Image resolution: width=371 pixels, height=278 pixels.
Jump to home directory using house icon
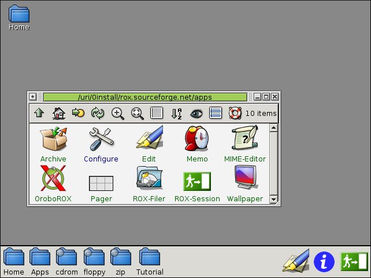click(59, 113)
